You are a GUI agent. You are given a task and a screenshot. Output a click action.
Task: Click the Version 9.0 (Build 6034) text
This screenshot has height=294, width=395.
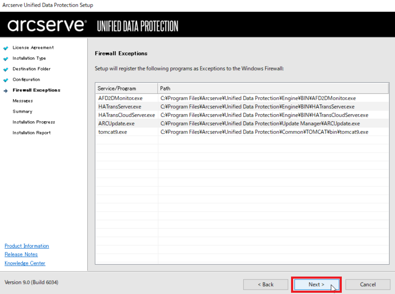point(32,282)
